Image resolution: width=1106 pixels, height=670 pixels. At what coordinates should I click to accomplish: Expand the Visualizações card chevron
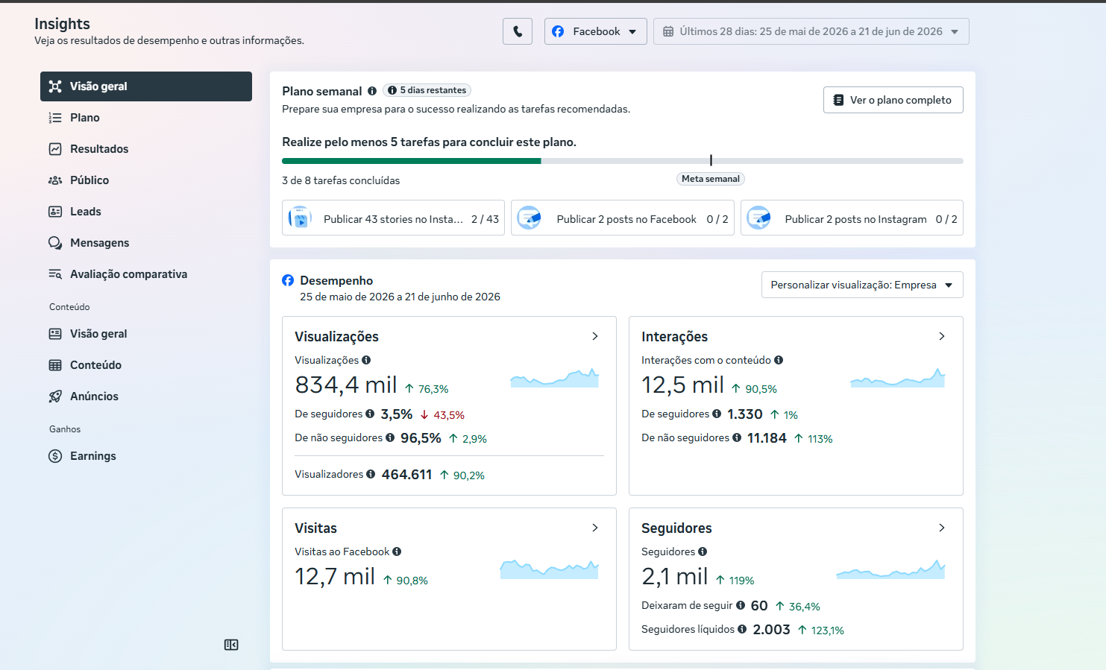pyautogui.click(x=595, y=336)
